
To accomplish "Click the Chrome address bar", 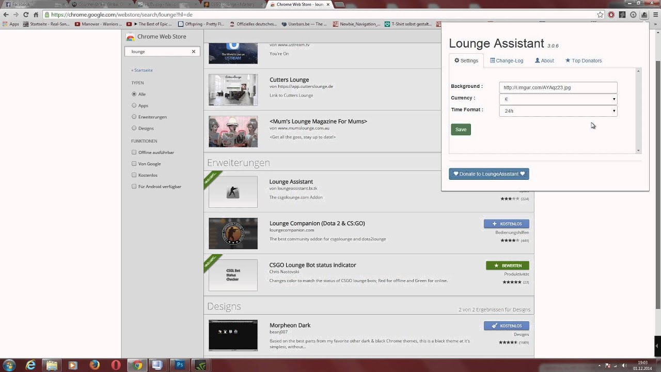I will (320, 15).
